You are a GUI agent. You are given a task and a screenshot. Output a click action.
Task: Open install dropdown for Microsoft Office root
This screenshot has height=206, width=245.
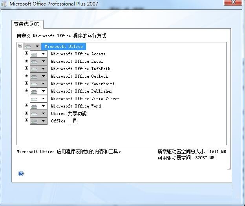click(32, 46)
